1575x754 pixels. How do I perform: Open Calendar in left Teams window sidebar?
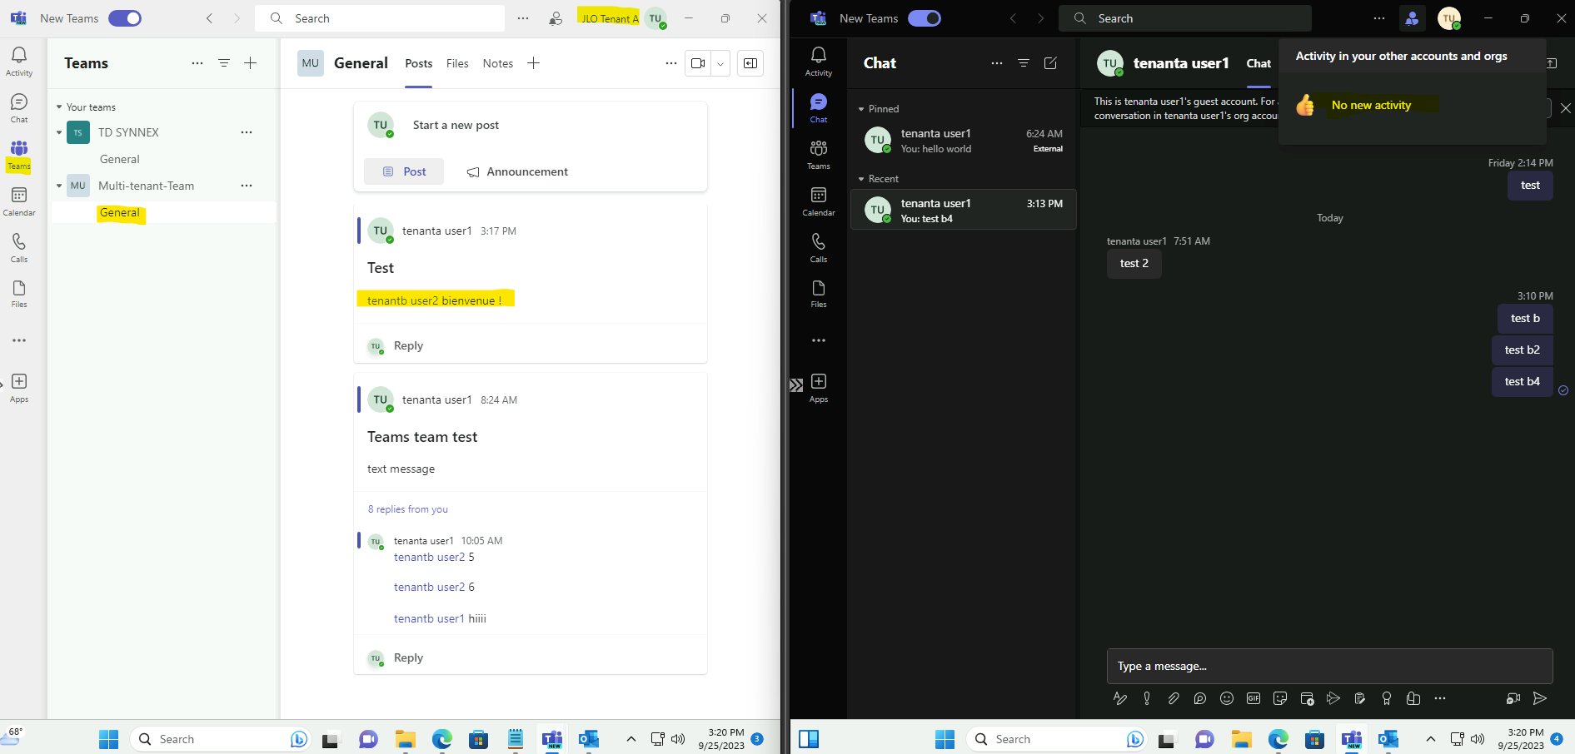pyautogui.click(x=19, y=201)
